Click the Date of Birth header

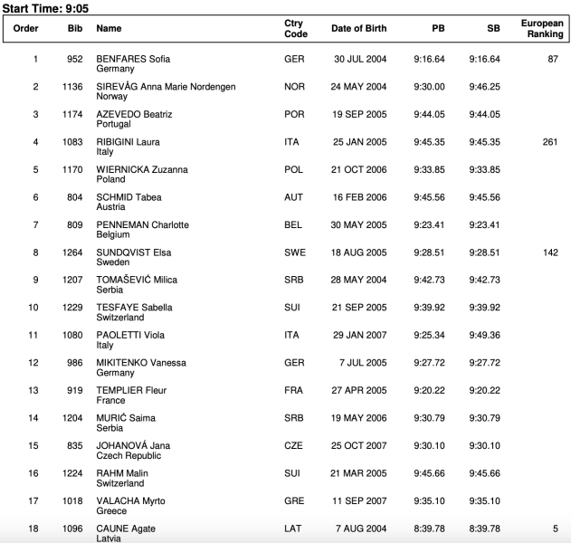(358, 29)
